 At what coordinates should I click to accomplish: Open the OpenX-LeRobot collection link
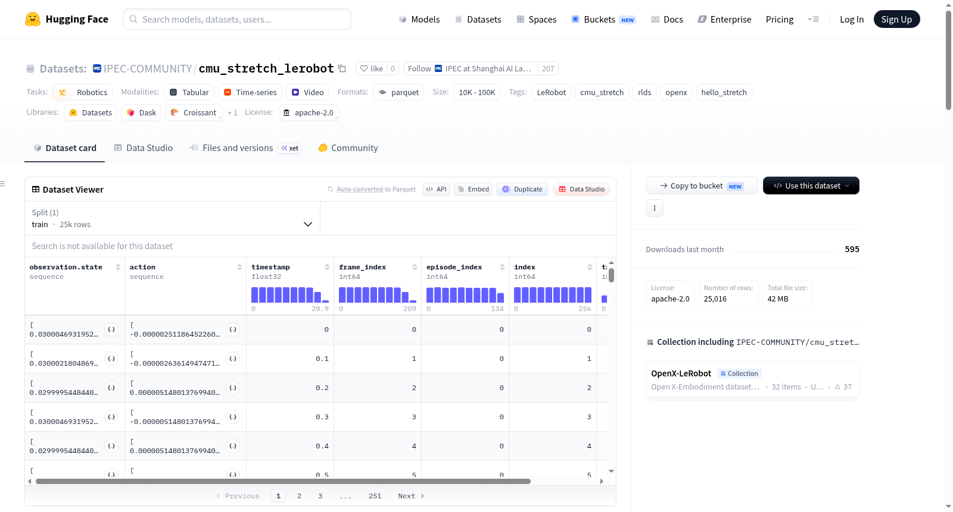click(x=681, y=373)
